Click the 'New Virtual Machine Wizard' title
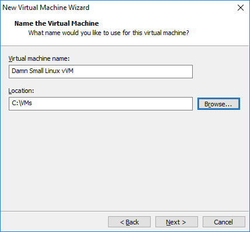Screen dimensions: 250x232 [x=46, y=8]
